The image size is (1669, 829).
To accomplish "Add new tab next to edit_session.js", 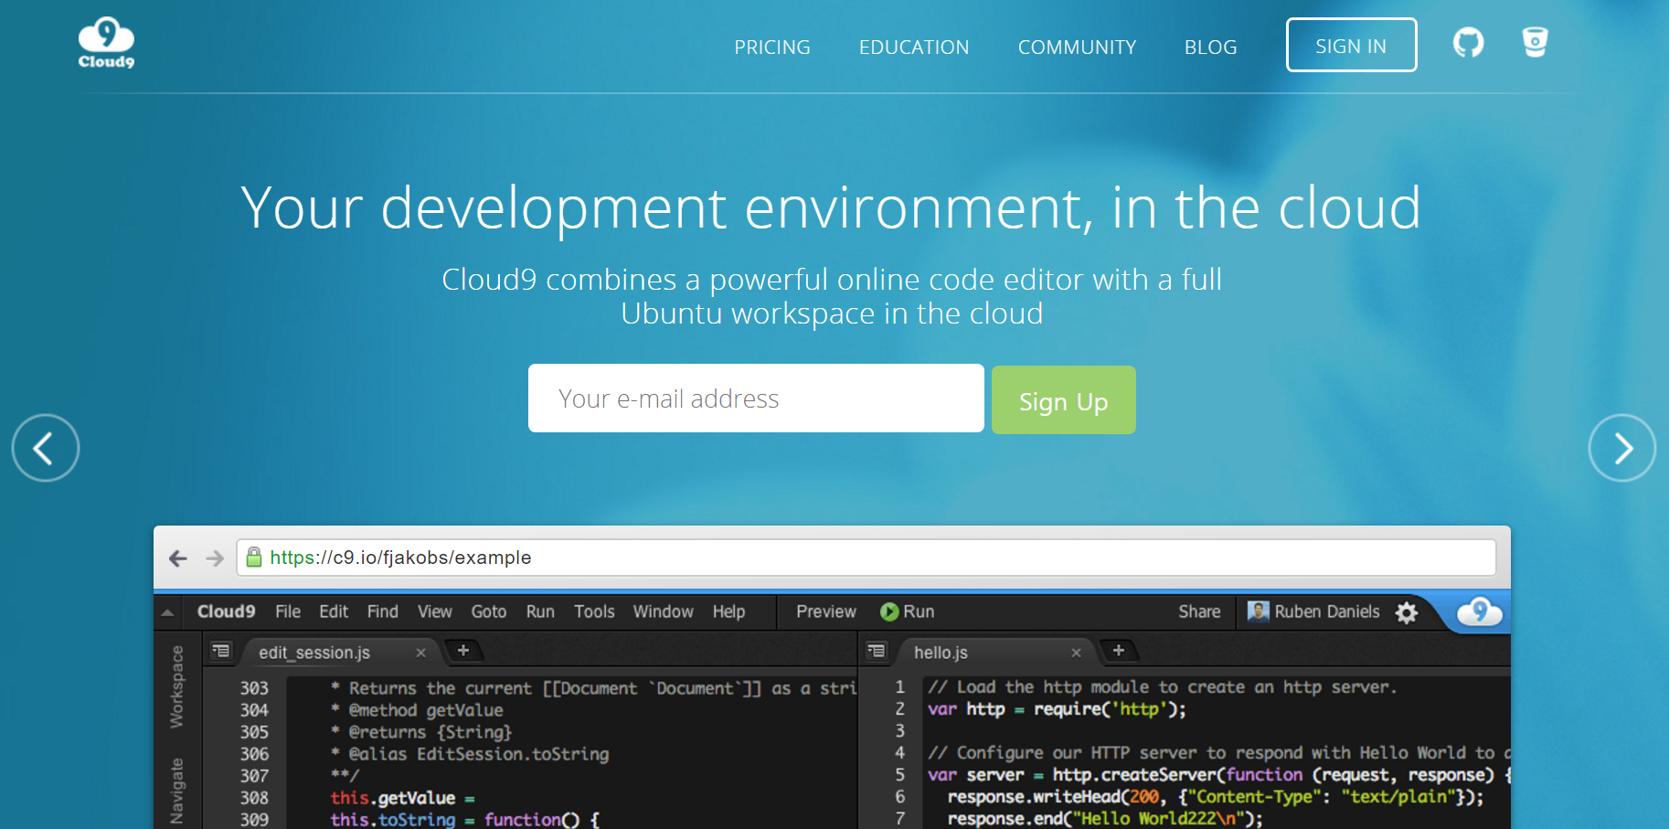I will (x=463, y=651).
